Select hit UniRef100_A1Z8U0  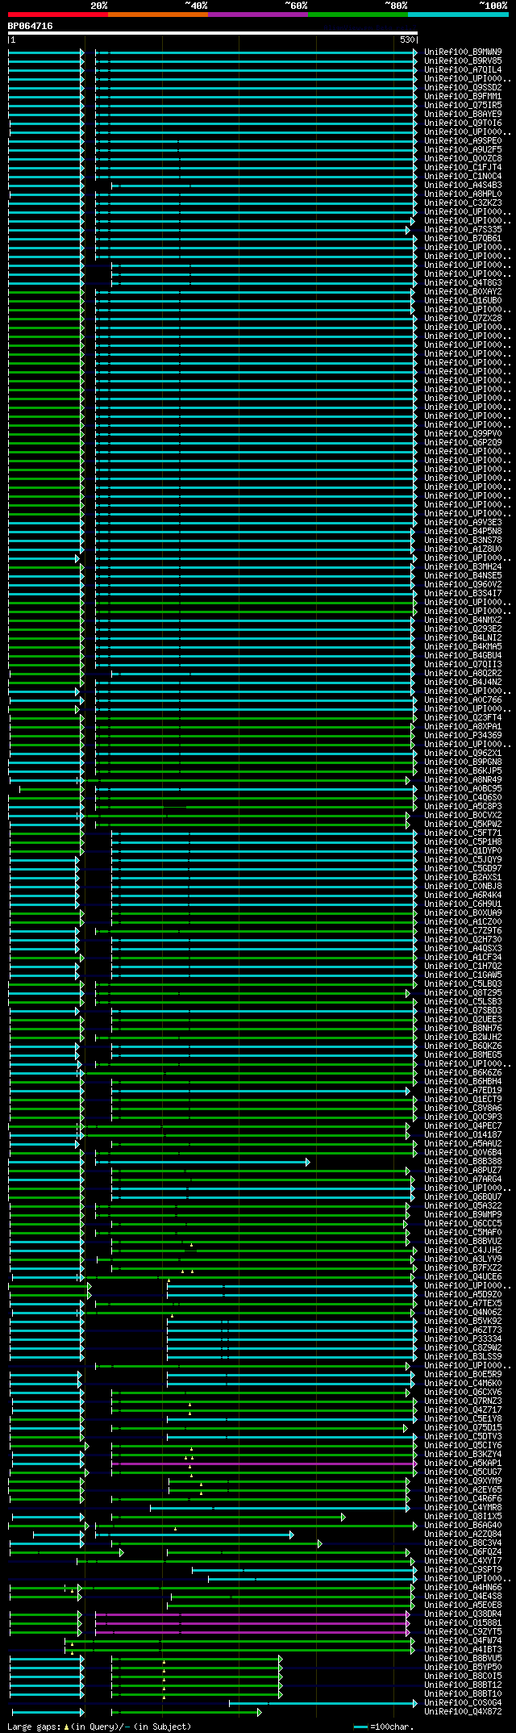(x=463, y=549)
